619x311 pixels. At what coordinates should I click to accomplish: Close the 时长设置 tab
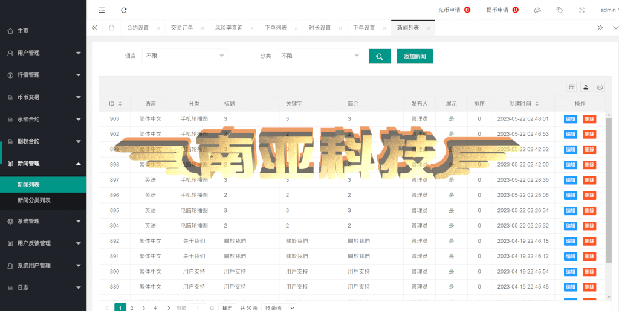pos(340,28)
